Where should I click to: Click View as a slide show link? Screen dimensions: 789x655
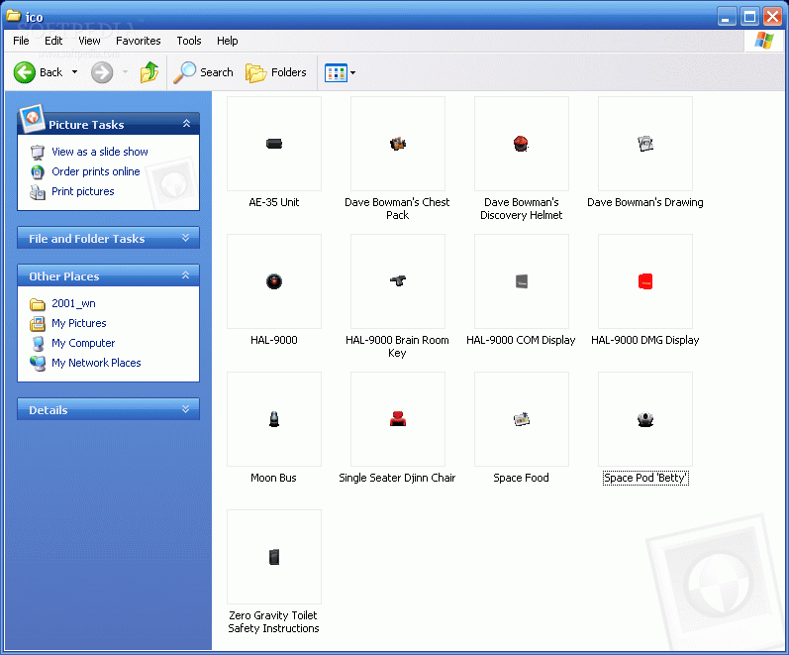[100, 152]
